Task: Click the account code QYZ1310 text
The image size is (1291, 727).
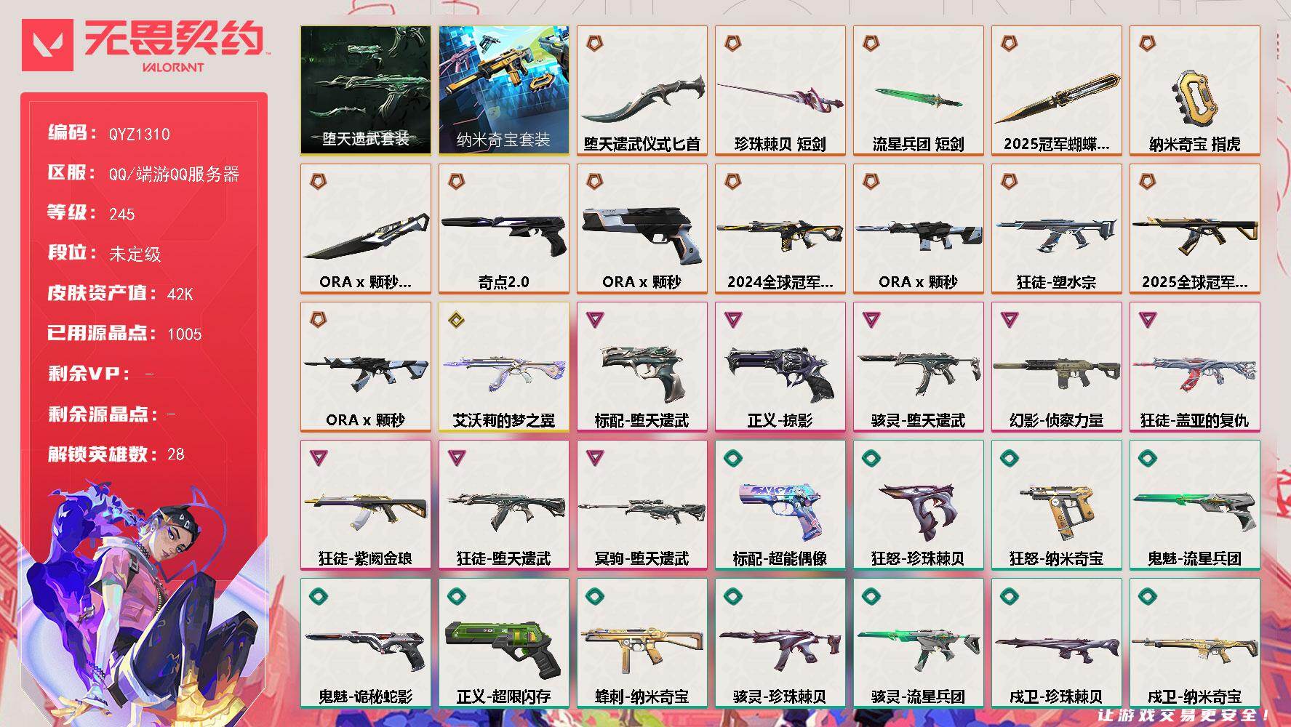Action: coord(139,134)
